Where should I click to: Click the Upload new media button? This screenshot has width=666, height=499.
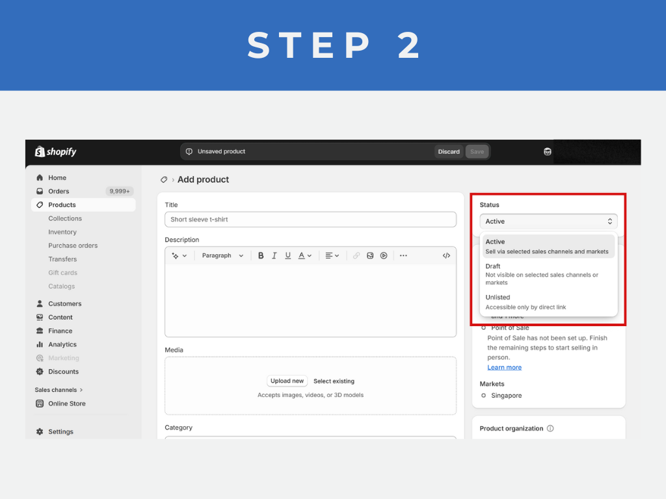click(x=287, y=381)
